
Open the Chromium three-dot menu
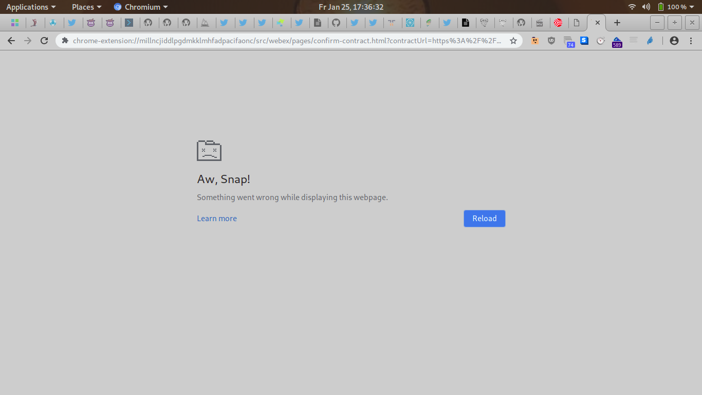coord(691,41)
